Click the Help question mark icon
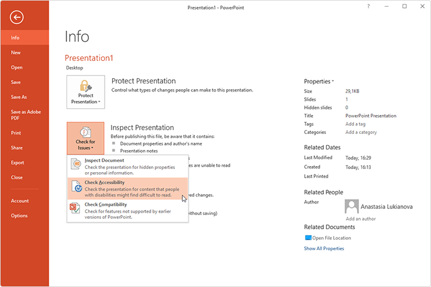The width and height of the screenshot is (431, 287). click(x=368, y=6)
